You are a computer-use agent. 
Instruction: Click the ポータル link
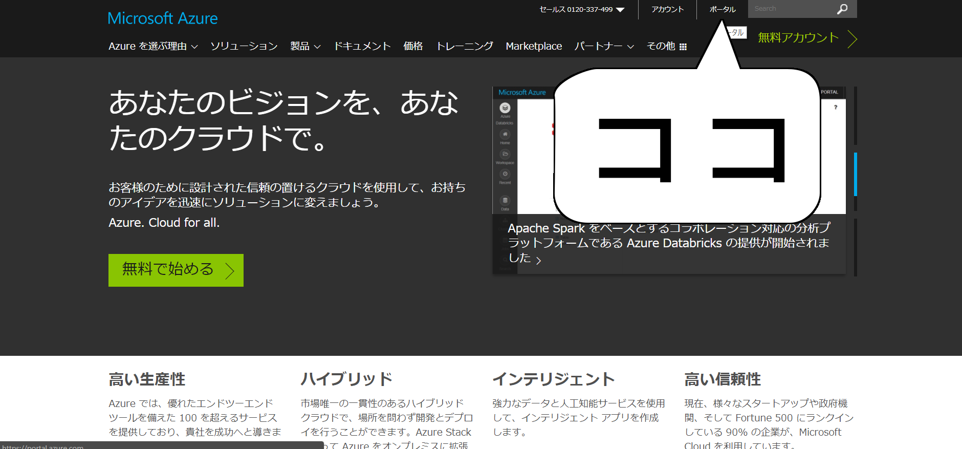pos(723,9)
